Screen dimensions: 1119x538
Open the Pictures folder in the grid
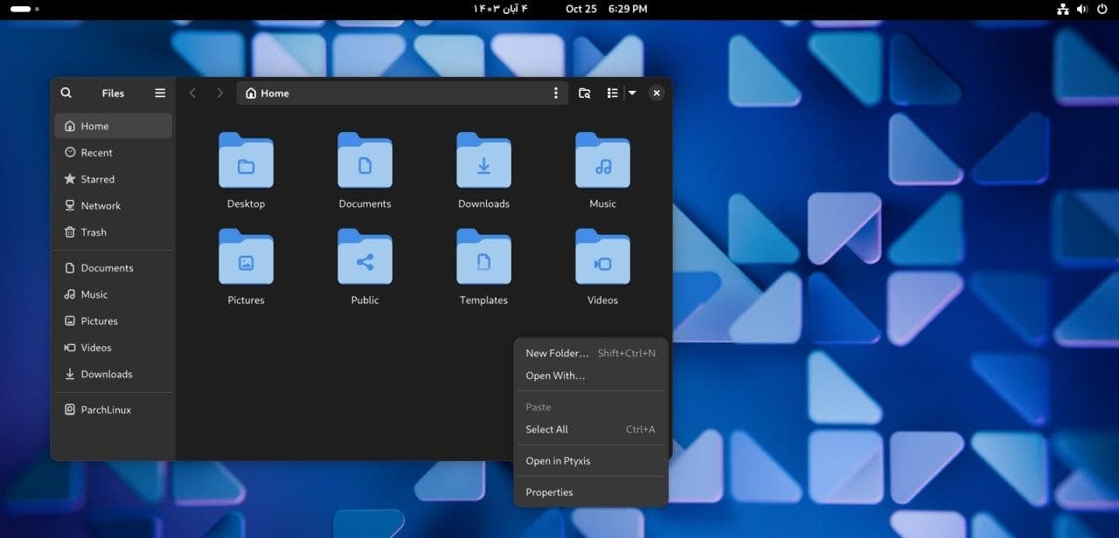tap(246, 258)
